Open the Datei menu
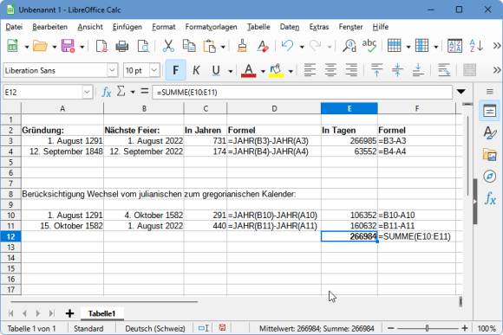 pos(14,27)
